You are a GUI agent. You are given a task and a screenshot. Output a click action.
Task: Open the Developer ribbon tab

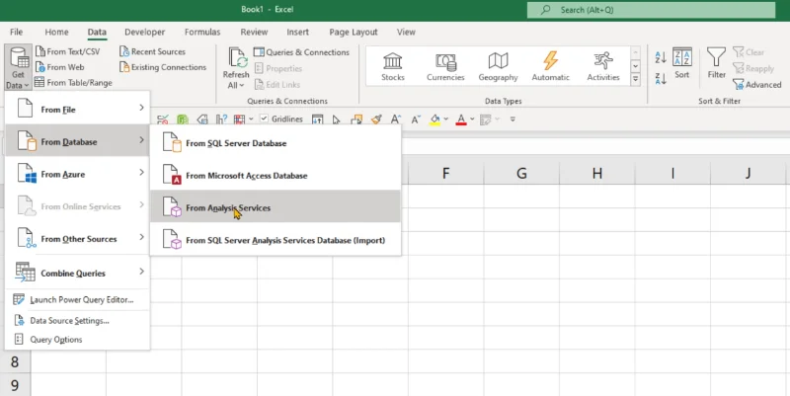pos(144,32)
